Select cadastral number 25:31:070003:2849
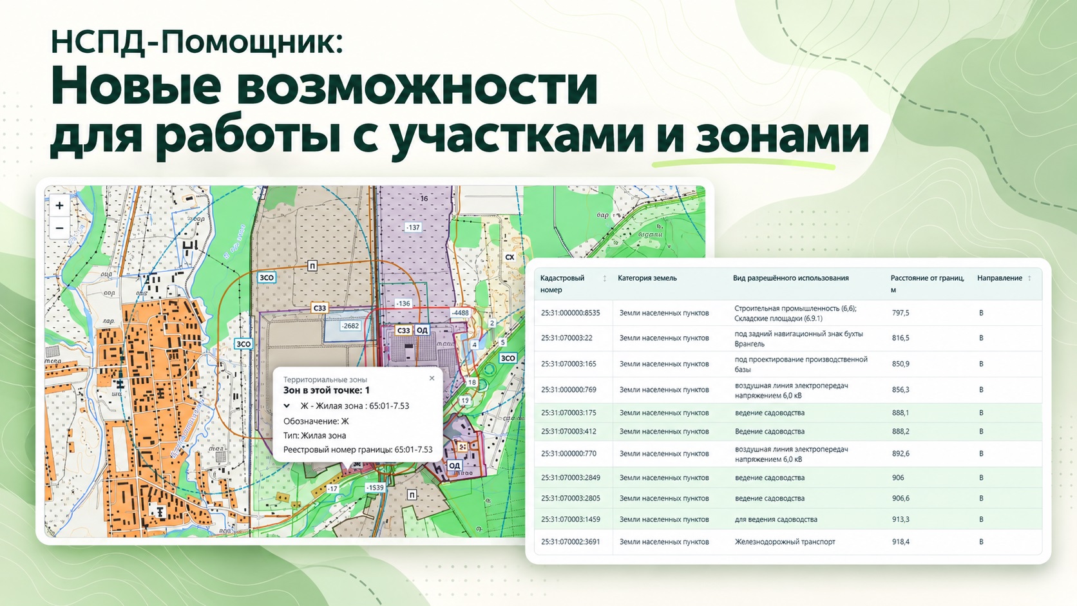This screenshot has width=1077, height=606. point(570,478)
